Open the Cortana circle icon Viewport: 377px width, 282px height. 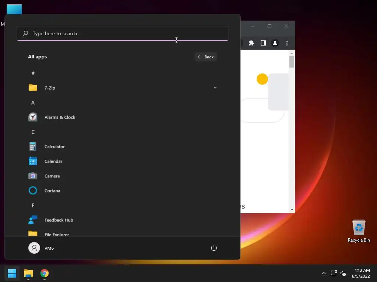click(x=33, y=191)
